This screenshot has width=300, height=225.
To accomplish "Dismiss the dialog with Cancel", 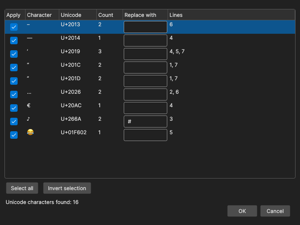I will click(x=275, y=211).
